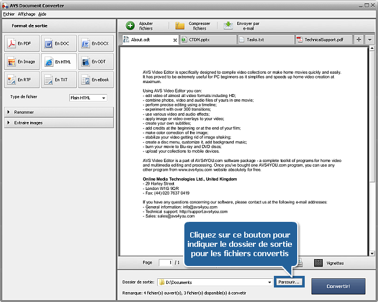378x302 pixels.
Task: Select the En PDF output format
Action: (x=22, y=44)
